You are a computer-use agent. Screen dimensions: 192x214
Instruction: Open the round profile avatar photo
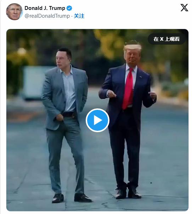pos(14,12)
